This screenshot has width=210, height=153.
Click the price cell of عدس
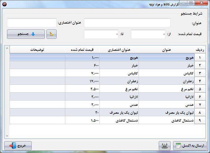[82, 104]
